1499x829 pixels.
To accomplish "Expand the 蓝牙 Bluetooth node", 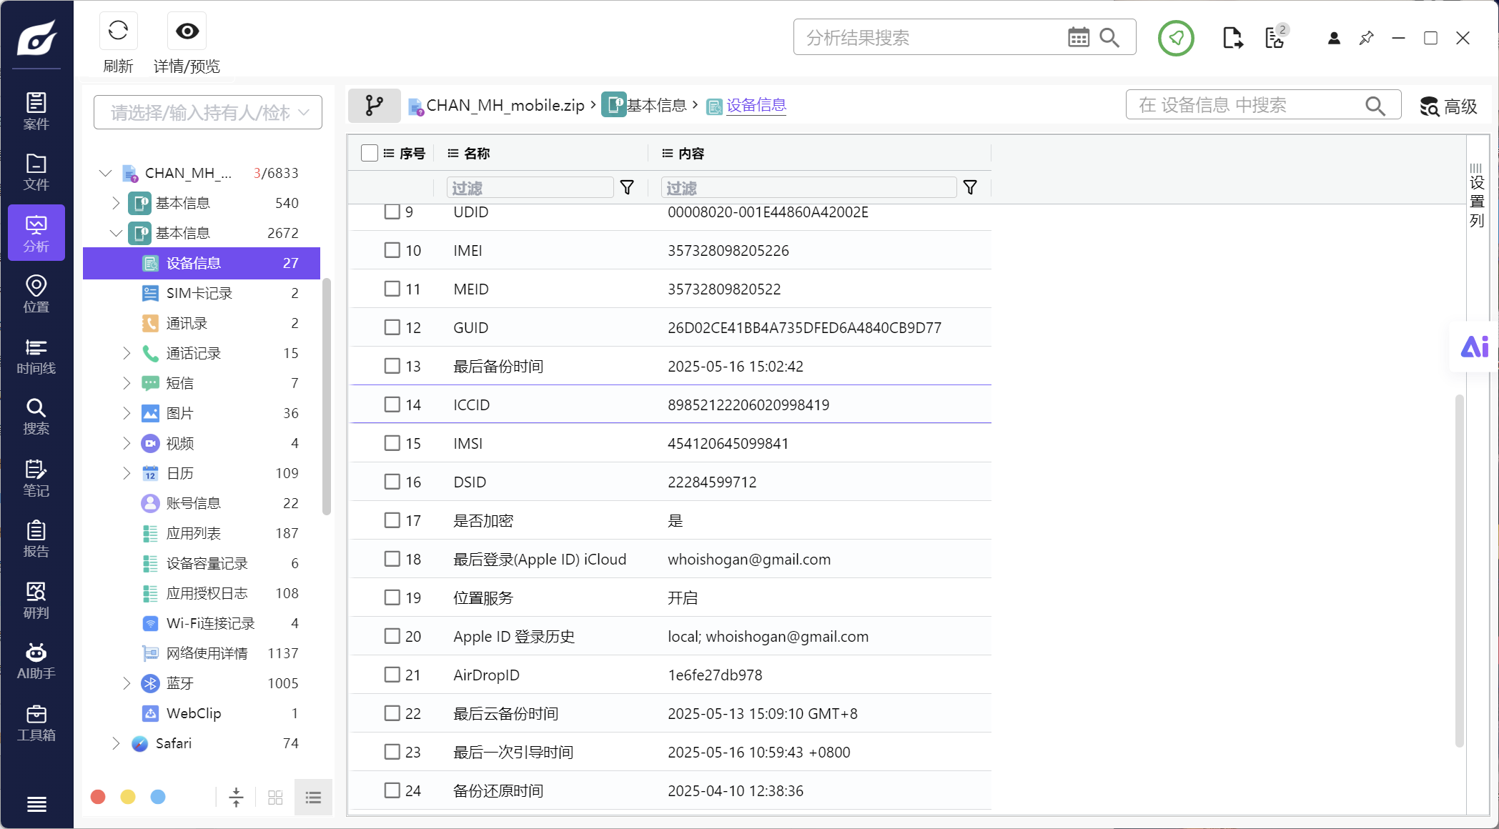I will pos(127,683).
